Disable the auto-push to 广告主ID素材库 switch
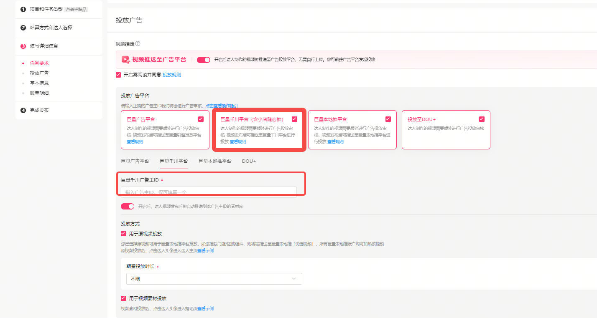Image resolution: width=597 pixels, height=318 pixels. click(128, 206)
